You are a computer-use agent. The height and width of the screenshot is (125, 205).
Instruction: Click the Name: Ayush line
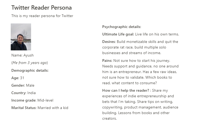click(x=23, y=55)
